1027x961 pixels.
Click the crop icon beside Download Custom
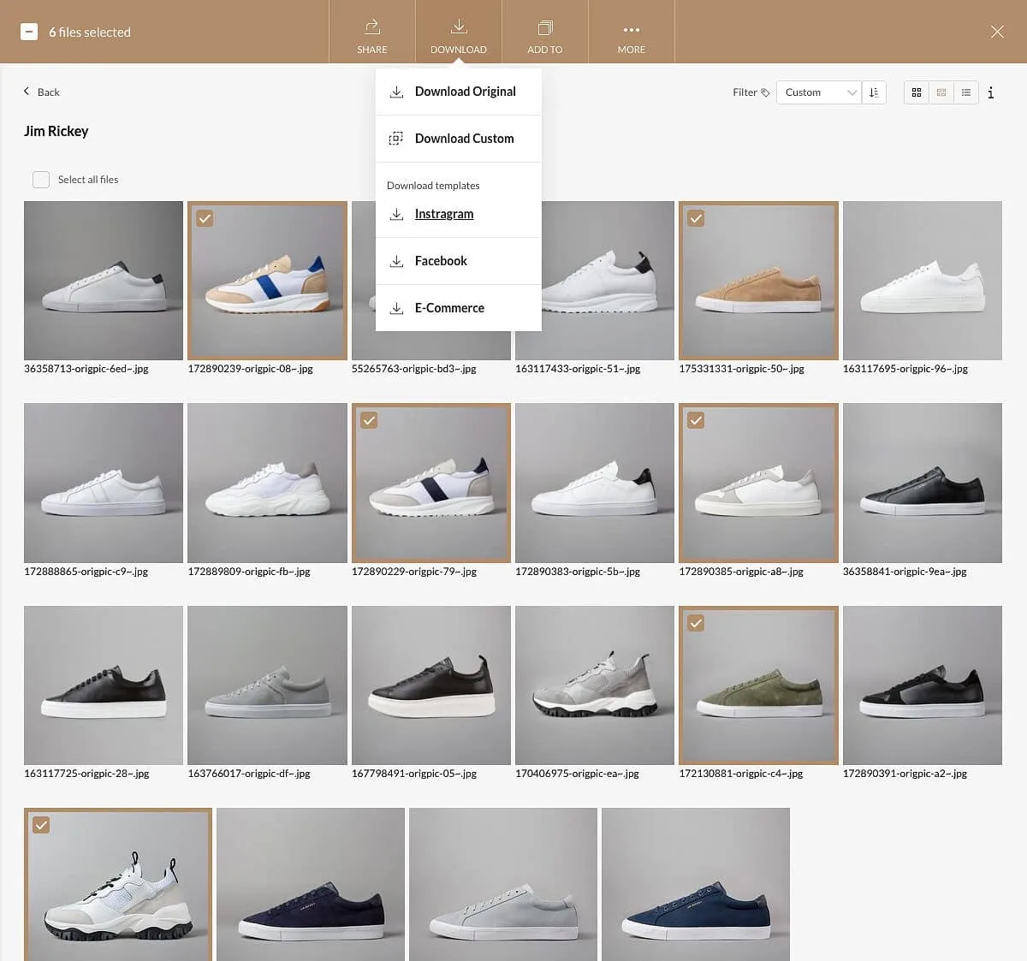point(396,139)
